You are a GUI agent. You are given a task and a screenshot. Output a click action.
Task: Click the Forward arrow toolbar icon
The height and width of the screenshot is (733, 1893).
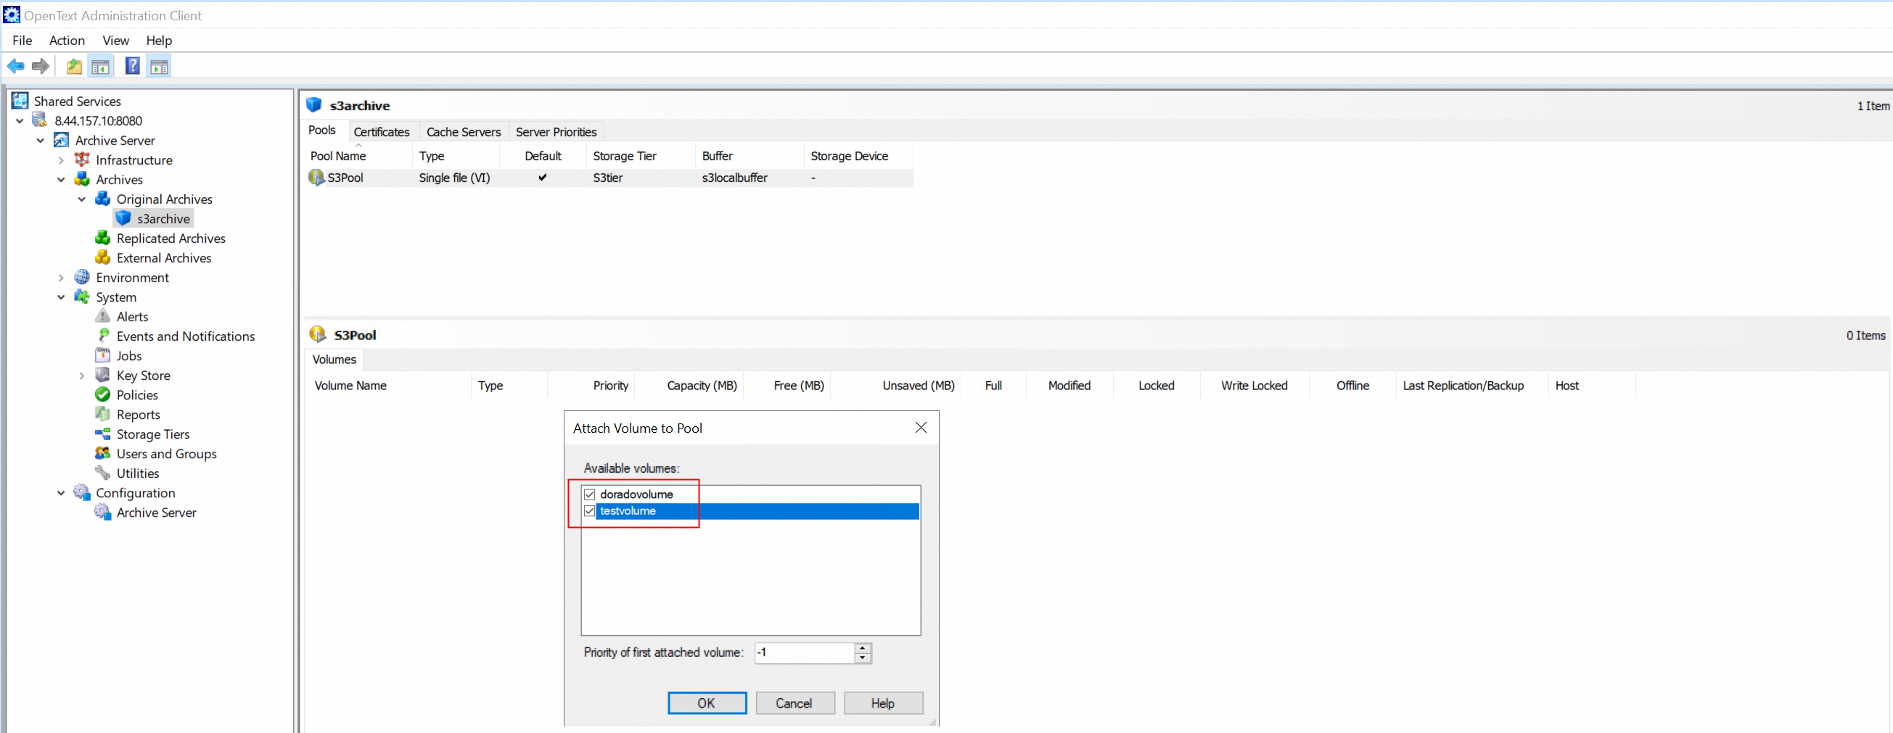click(x=41, y=67)
